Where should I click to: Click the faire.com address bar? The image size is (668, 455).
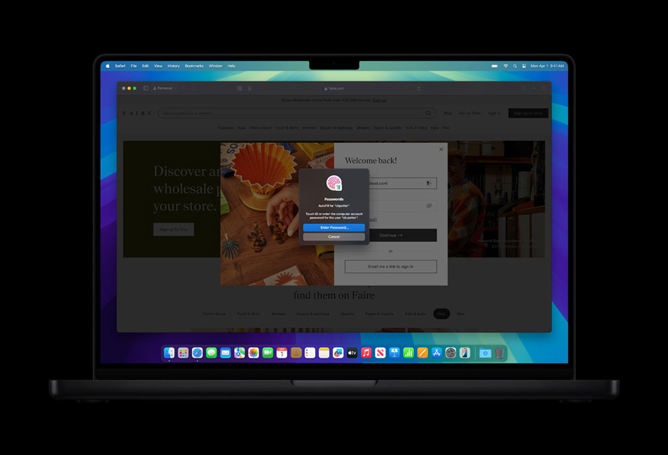point(337,88)
